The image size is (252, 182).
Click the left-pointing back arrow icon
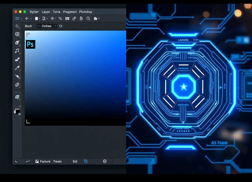coord(27,19)
